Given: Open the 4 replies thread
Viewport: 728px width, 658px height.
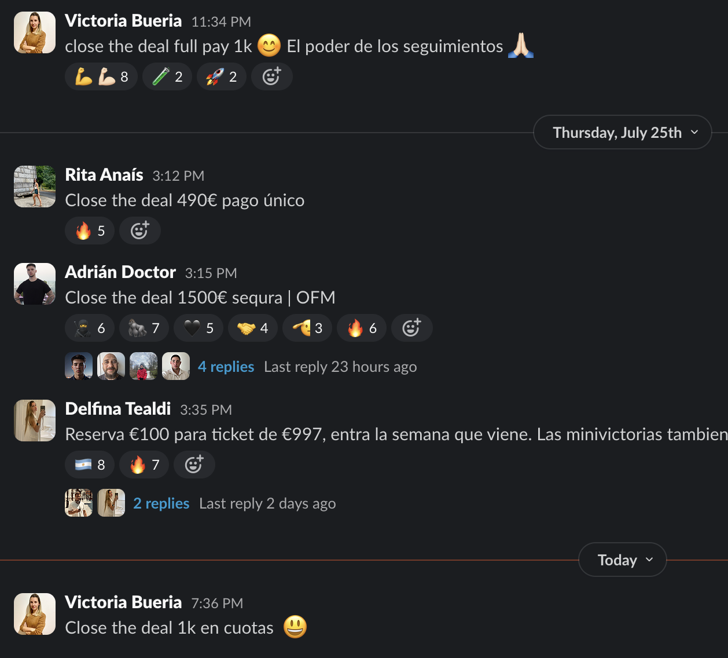Looking at the screenshot, I should pyautogui.click(x=226, y=367).
